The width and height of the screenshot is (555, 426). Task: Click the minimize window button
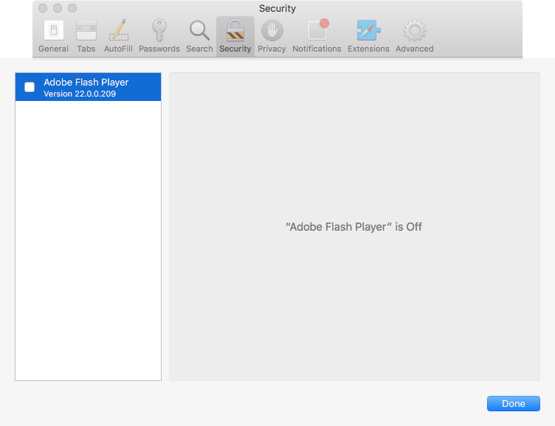pos(58,8)
